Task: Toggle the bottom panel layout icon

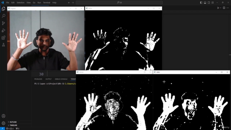Action: point(205,3)
